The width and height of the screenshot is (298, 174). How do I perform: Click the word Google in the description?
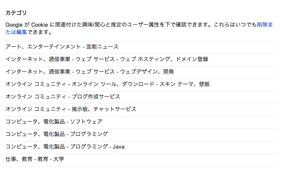point(14,25)
